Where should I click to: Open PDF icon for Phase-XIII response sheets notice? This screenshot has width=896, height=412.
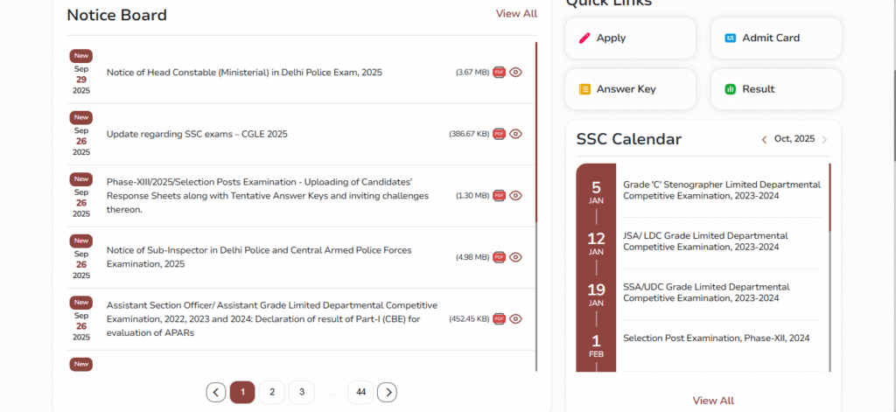(500, 195)
